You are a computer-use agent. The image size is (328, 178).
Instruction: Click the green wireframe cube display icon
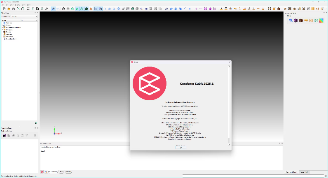click(x=73, y=9)
